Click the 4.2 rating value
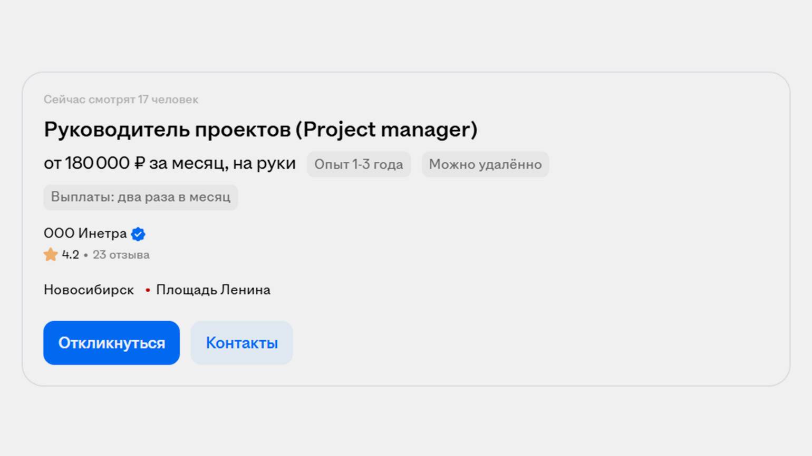 (70, 255)
